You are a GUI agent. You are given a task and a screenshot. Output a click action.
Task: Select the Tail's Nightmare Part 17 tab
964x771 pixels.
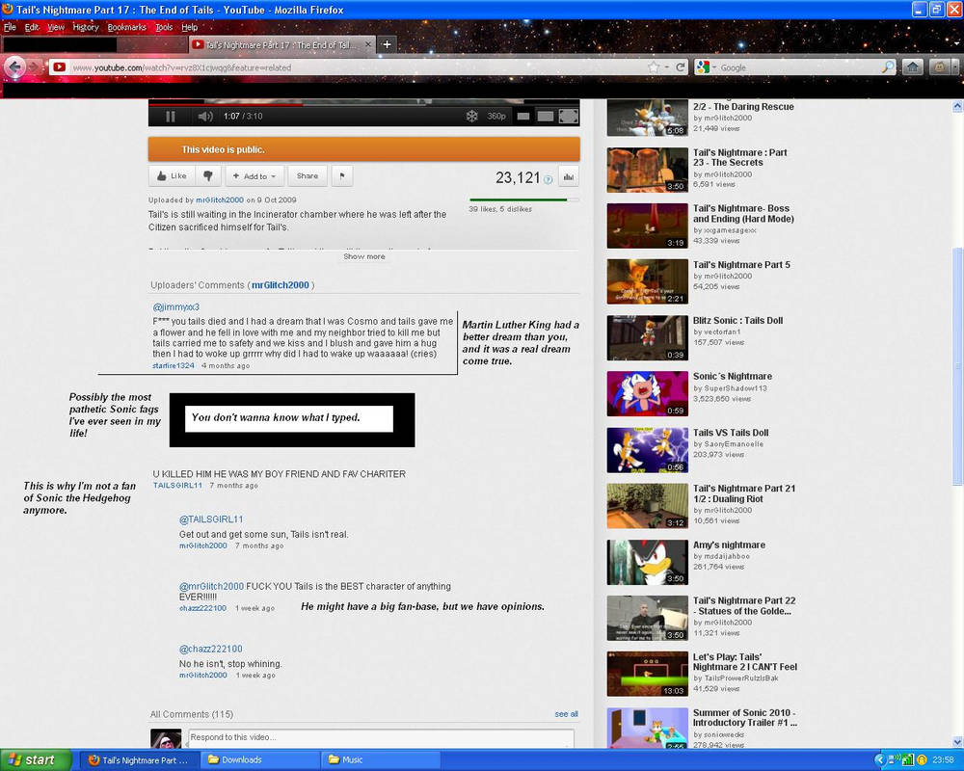coord(281,45)
